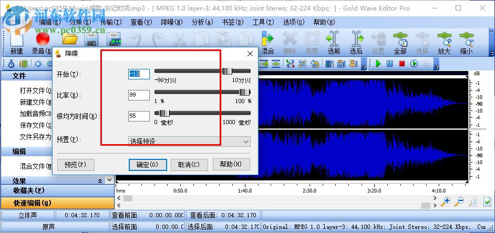The width and height of the screenshot is (495, 233).
Task: Click the 全部 view-all zoom icon
Action: tap(400, 43)
